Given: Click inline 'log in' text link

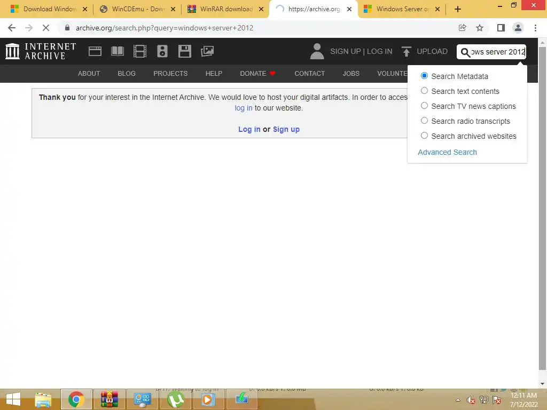Looking at the screenshot, I should 243,108.
